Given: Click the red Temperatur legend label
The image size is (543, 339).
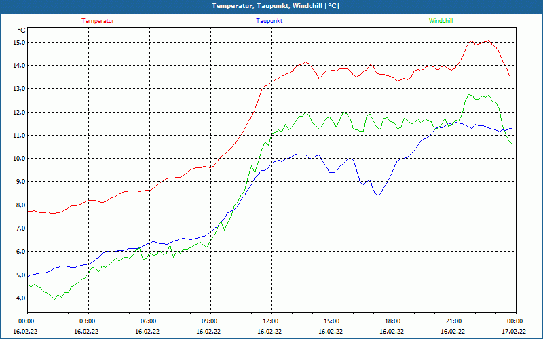Looking at the screenshot, I should coord(98,21).
